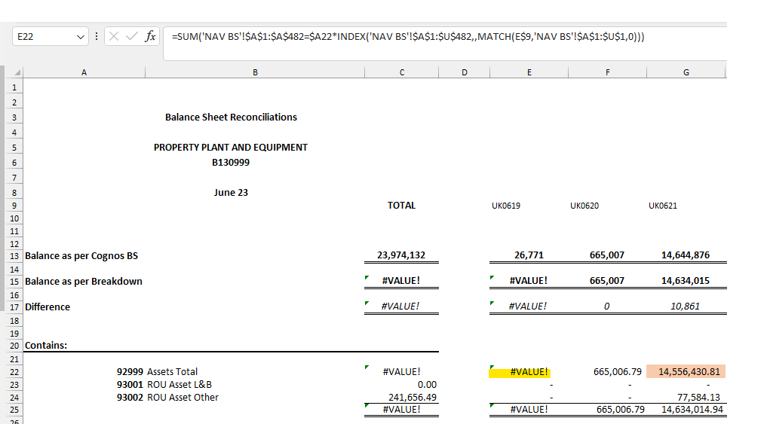Click value 26,771 in row 13
The width and height of the screenshot is (767, 424).
pos(529,255)
